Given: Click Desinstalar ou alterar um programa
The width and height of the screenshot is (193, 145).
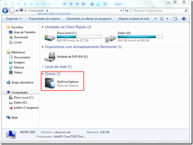Looking at the screenshot, I should (x=89, y=19).
